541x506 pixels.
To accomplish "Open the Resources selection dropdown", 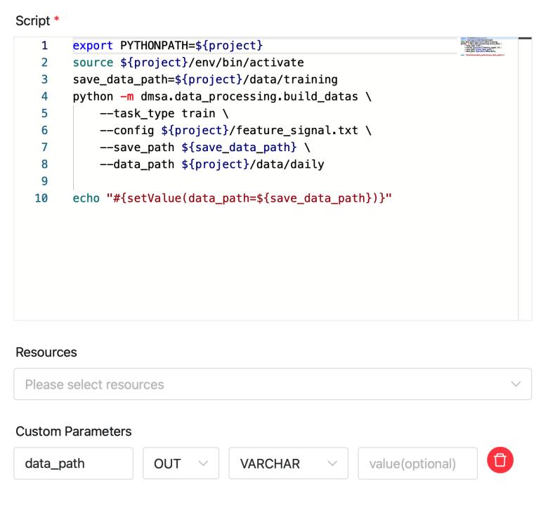I will click(x=273, y=384).
